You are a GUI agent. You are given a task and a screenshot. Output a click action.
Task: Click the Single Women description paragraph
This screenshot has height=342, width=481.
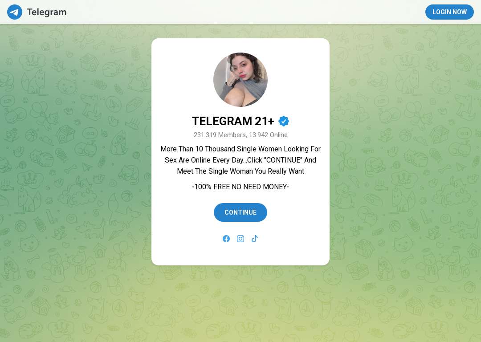(x=240, y=160)
